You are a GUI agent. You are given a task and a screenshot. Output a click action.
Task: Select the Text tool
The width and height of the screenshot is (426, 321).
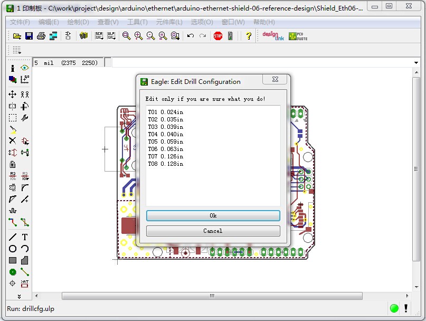click(25, 238)
